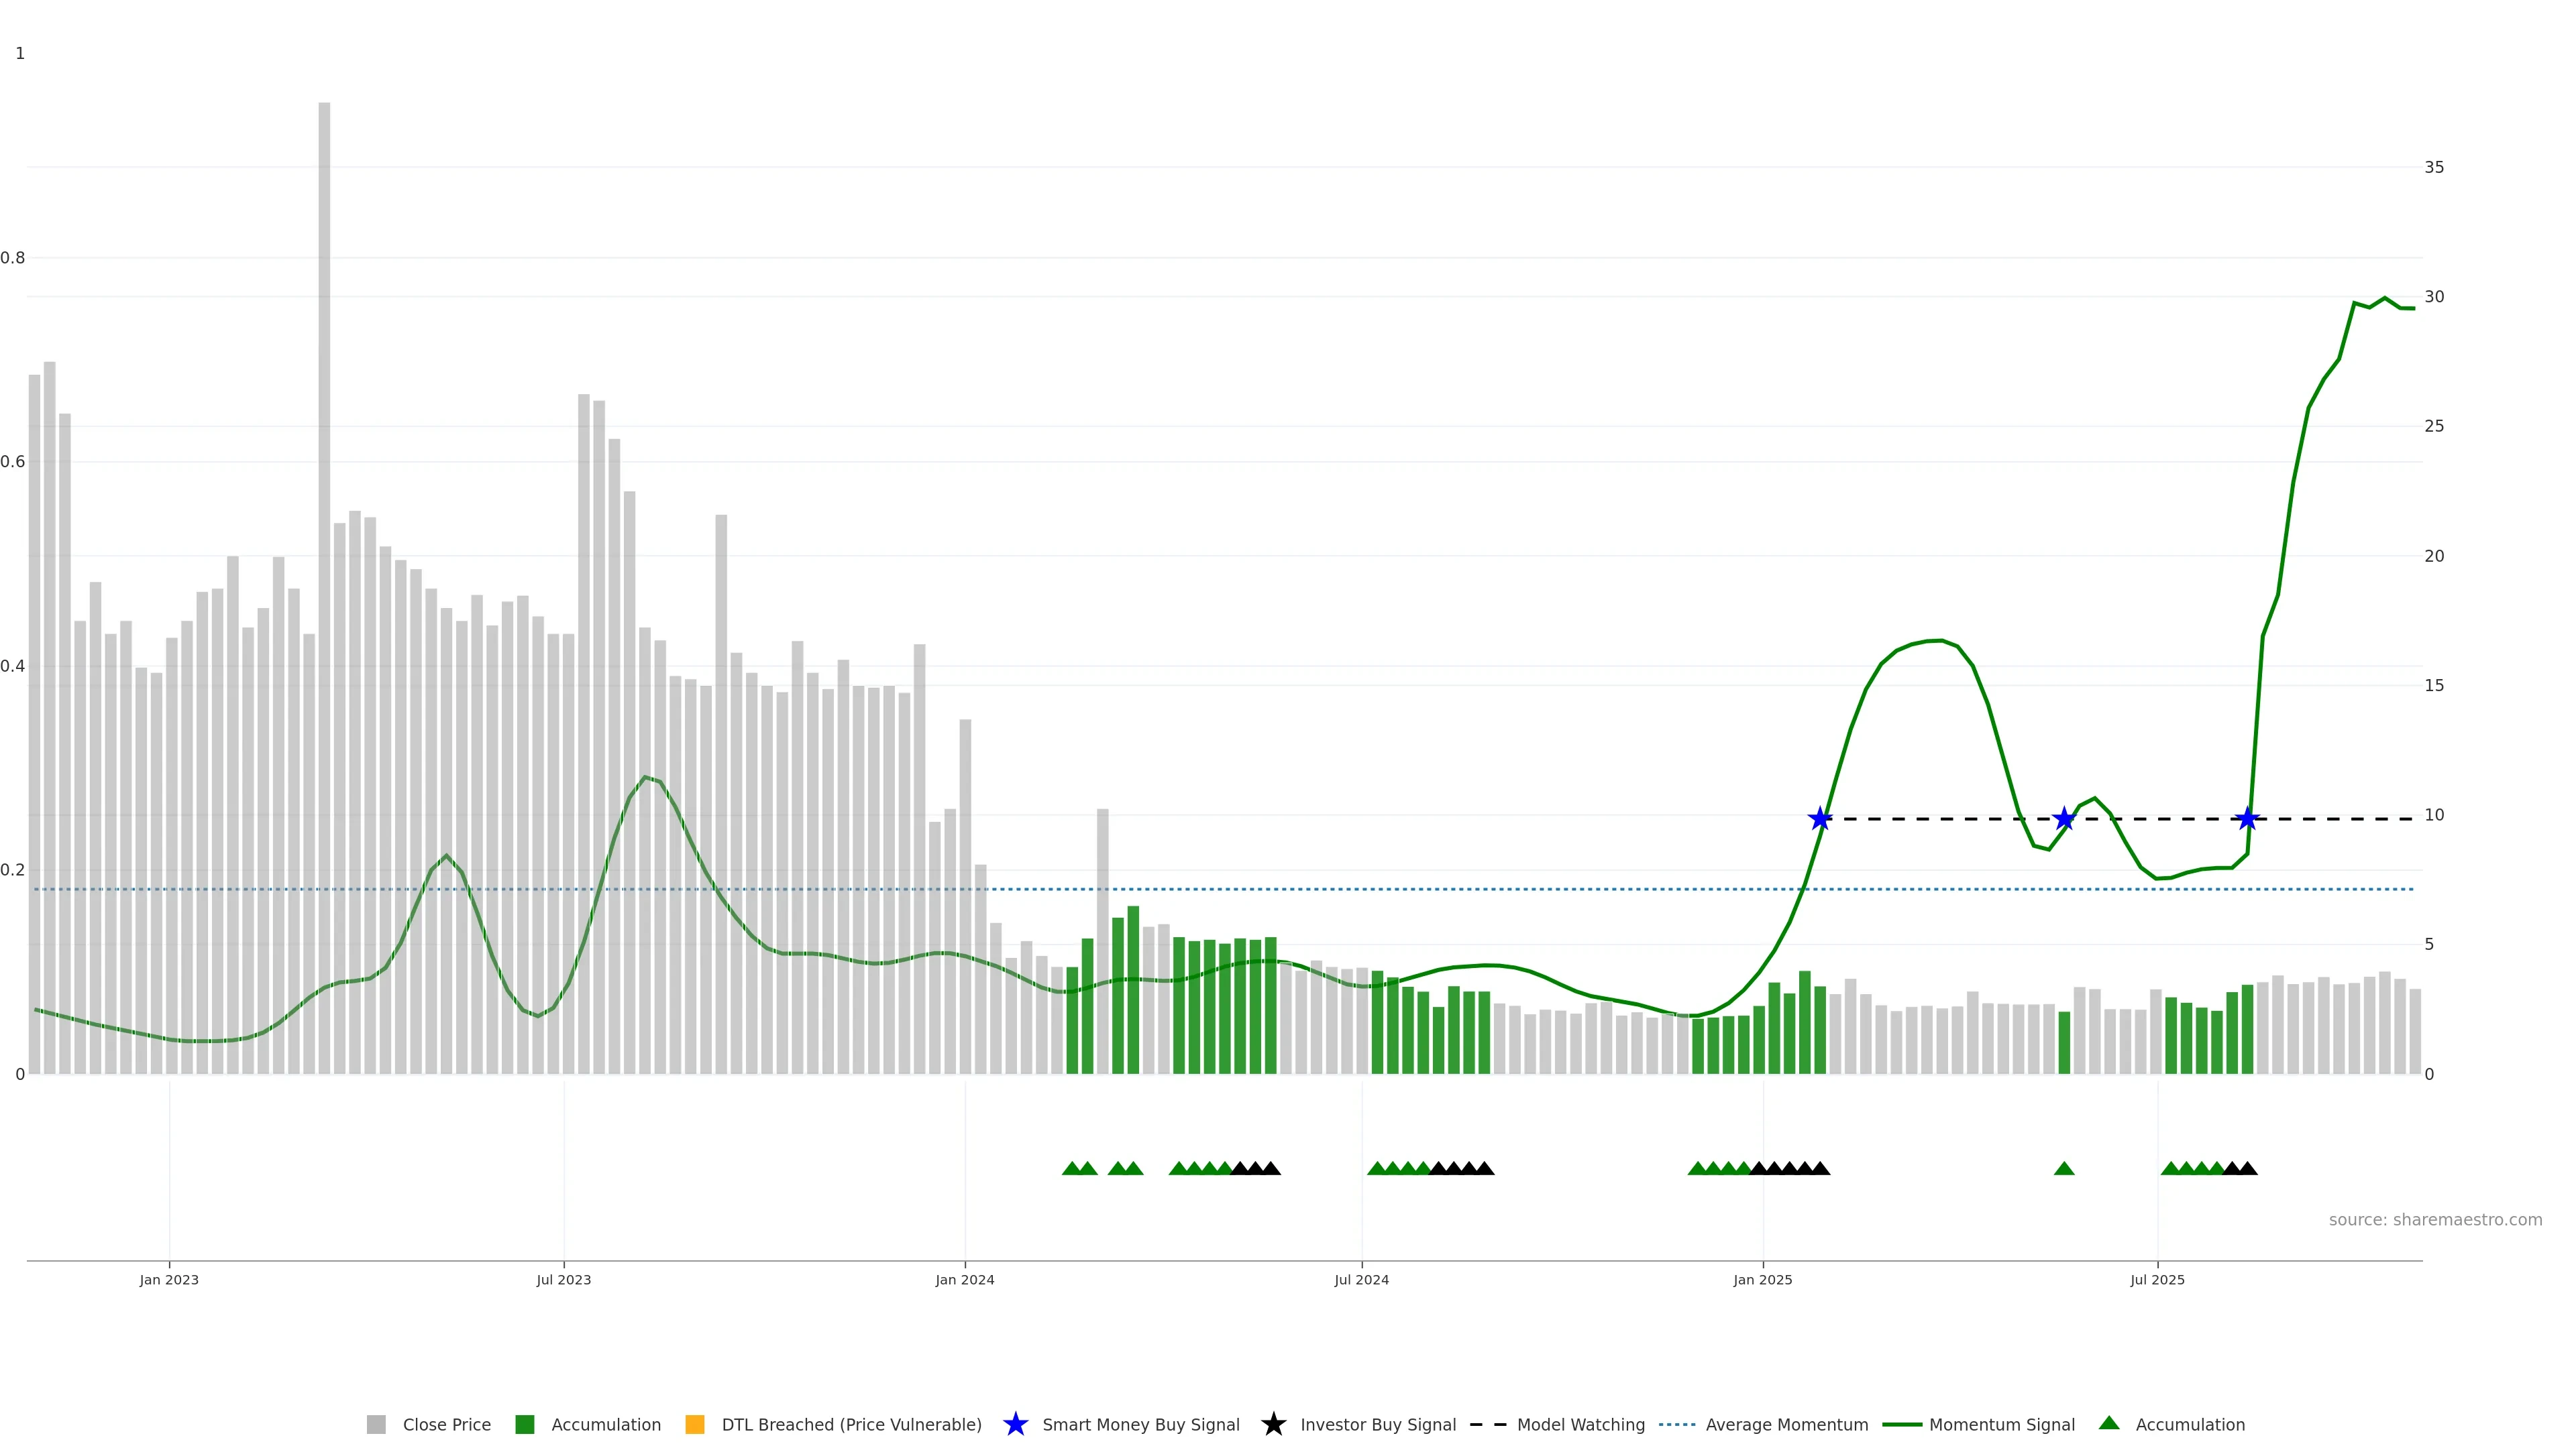Image resolution: width=2576 pixels, height=1448 pixels.
Task: Click the green triangle Accumulation legend icon
Action: 2109,1423
